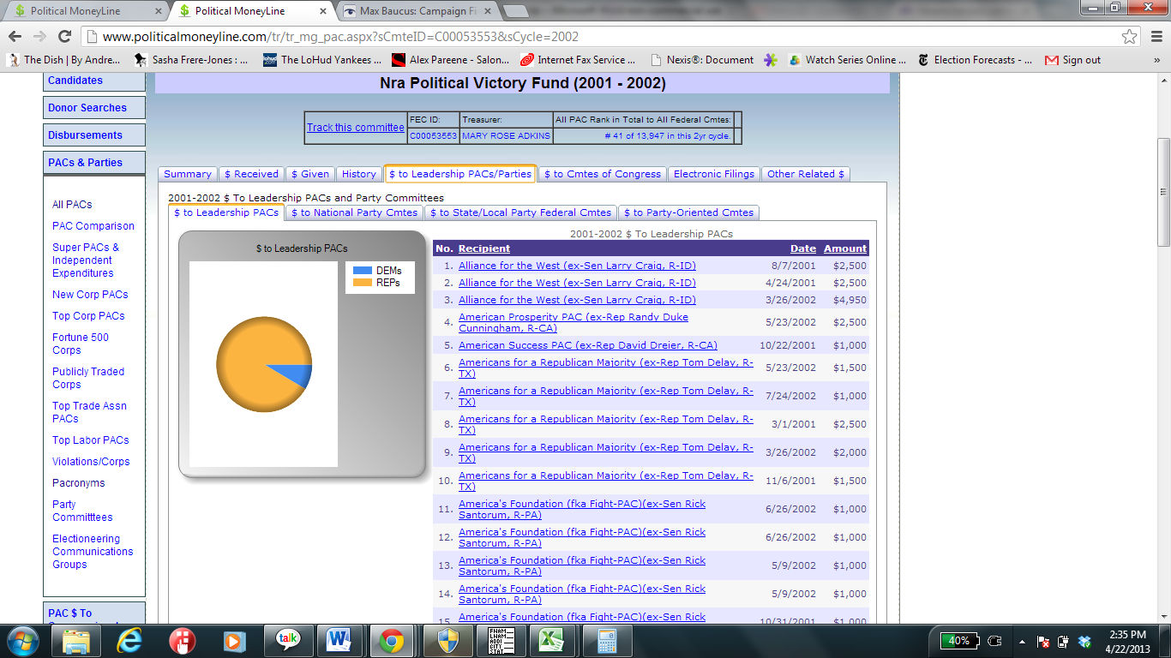Open the Electronic Filings tab
The width and height of the screenshot is (1171, 658).
click(714, 174)
